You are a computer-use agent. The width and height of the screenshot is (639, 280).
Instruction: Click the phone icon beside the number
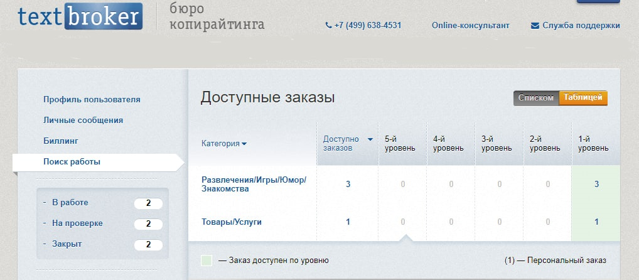328,26
